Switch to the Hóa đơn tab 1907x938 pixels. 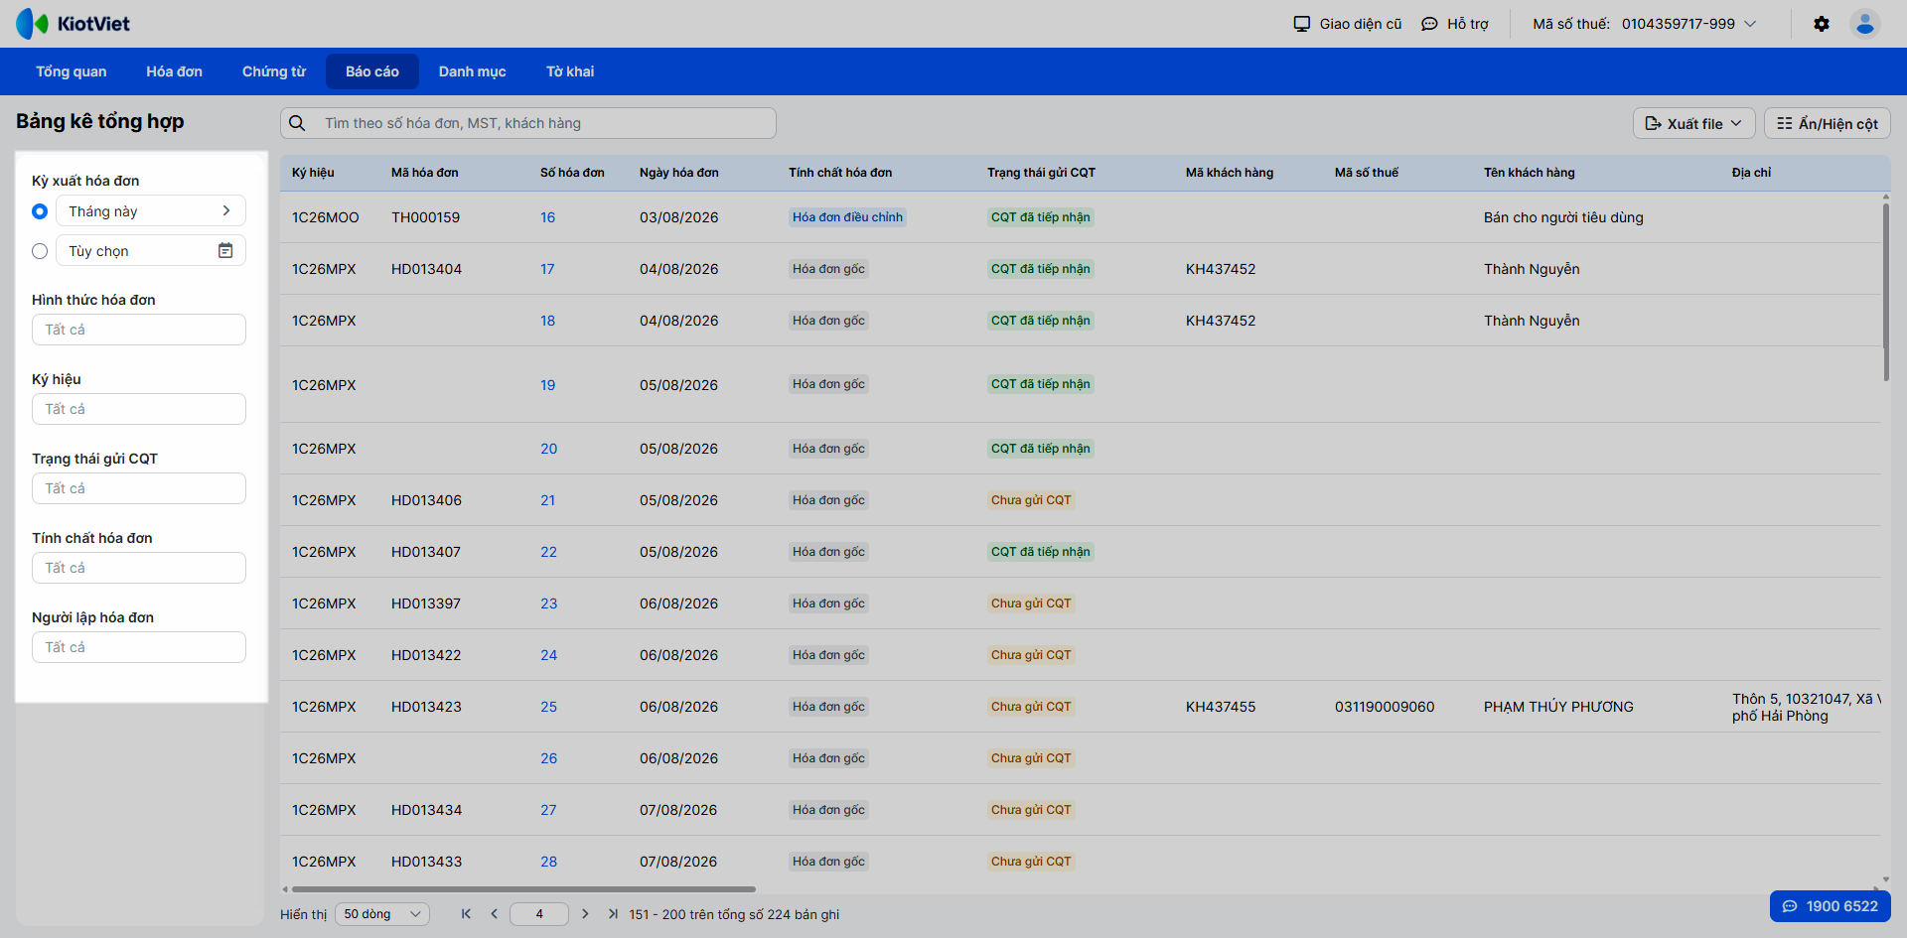[175, 71]
